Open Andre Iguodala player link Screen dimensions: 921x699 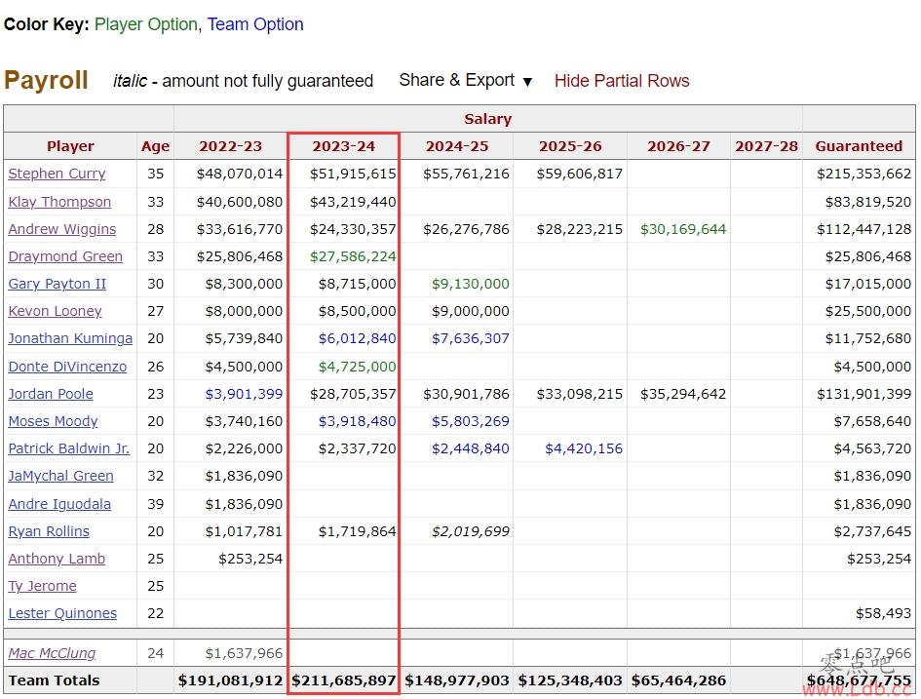[x=59, y=504]
